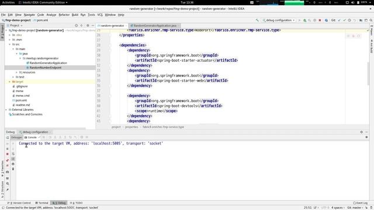
Task: Open Debug panel settings gear at right
Action: pyautogui.click(x=361, y=132)
